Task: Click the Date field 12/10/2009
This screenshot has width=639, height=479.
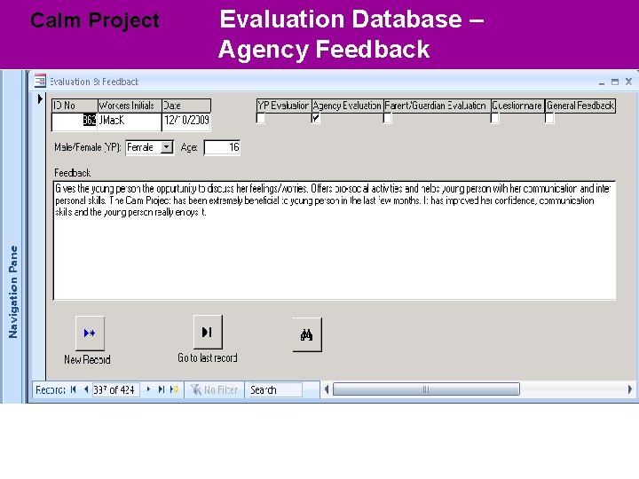Action: pos(186,121)
